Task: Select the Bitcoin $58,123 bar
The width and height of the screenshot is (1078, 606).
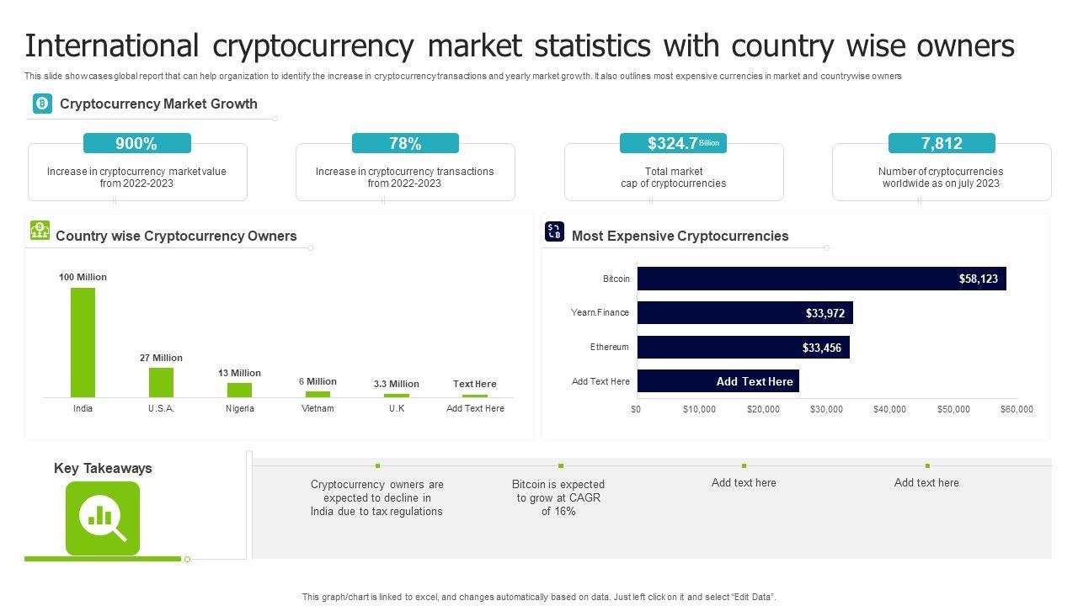Action: [x=821, y=279]
